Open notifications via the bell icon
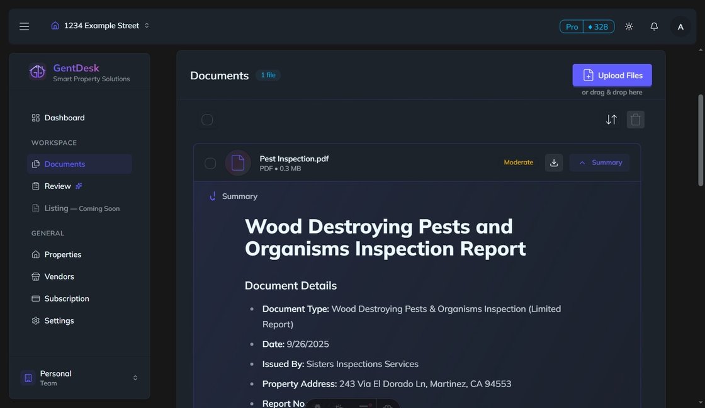705x408 pixels. (653, 26)
